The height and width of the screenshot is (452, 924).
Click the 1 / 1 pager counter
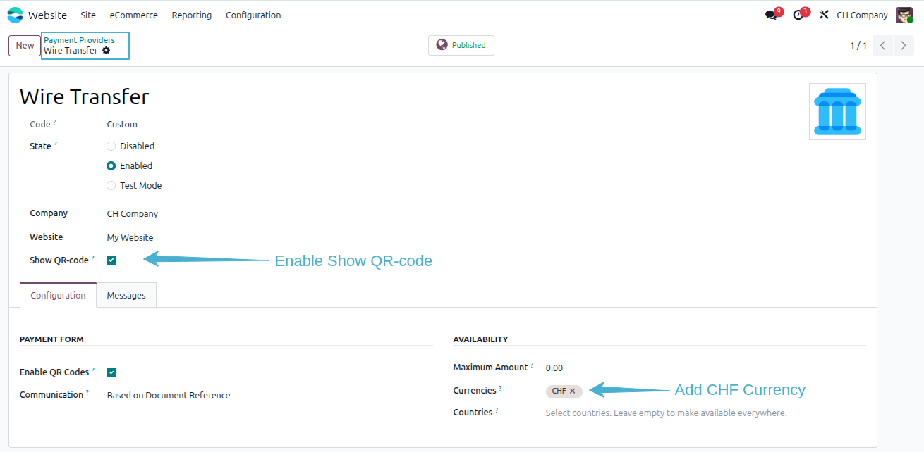[858, 45]
